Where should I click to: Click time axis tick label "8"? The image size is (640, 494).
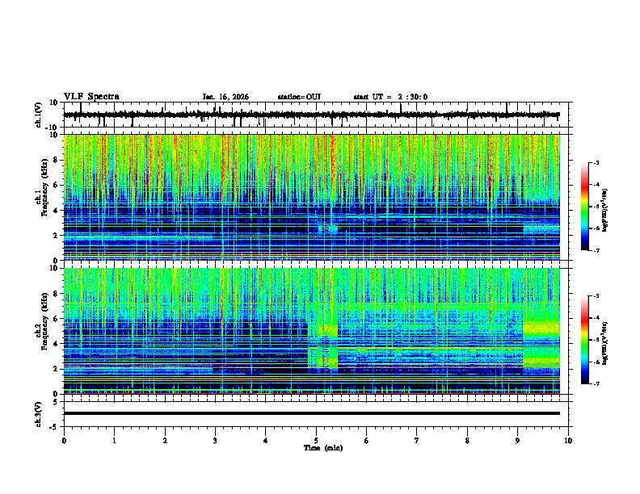(467, 441)
